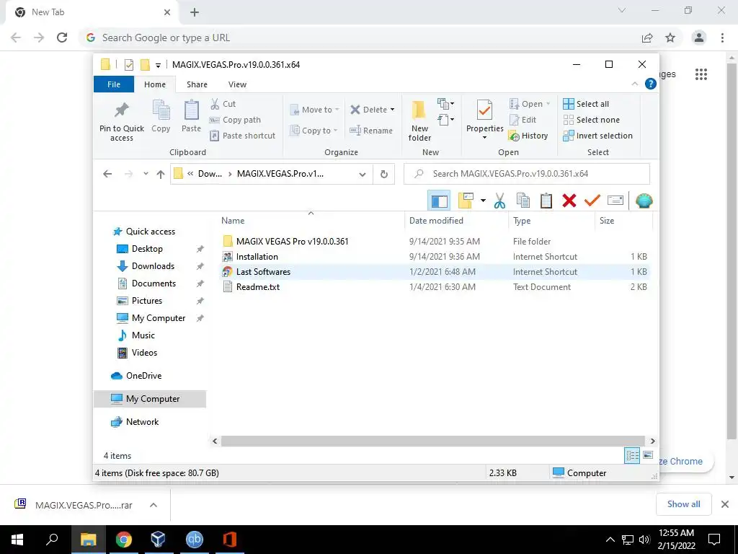Select the Home ribbon tab
The width and height of the screenshot is (738, 554).
click(155, 84)
